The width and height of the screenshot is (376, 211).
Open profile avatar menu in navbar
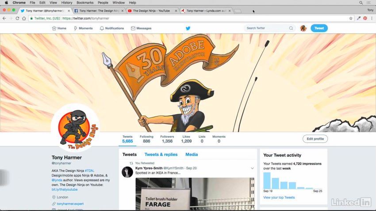coord(303,28)
